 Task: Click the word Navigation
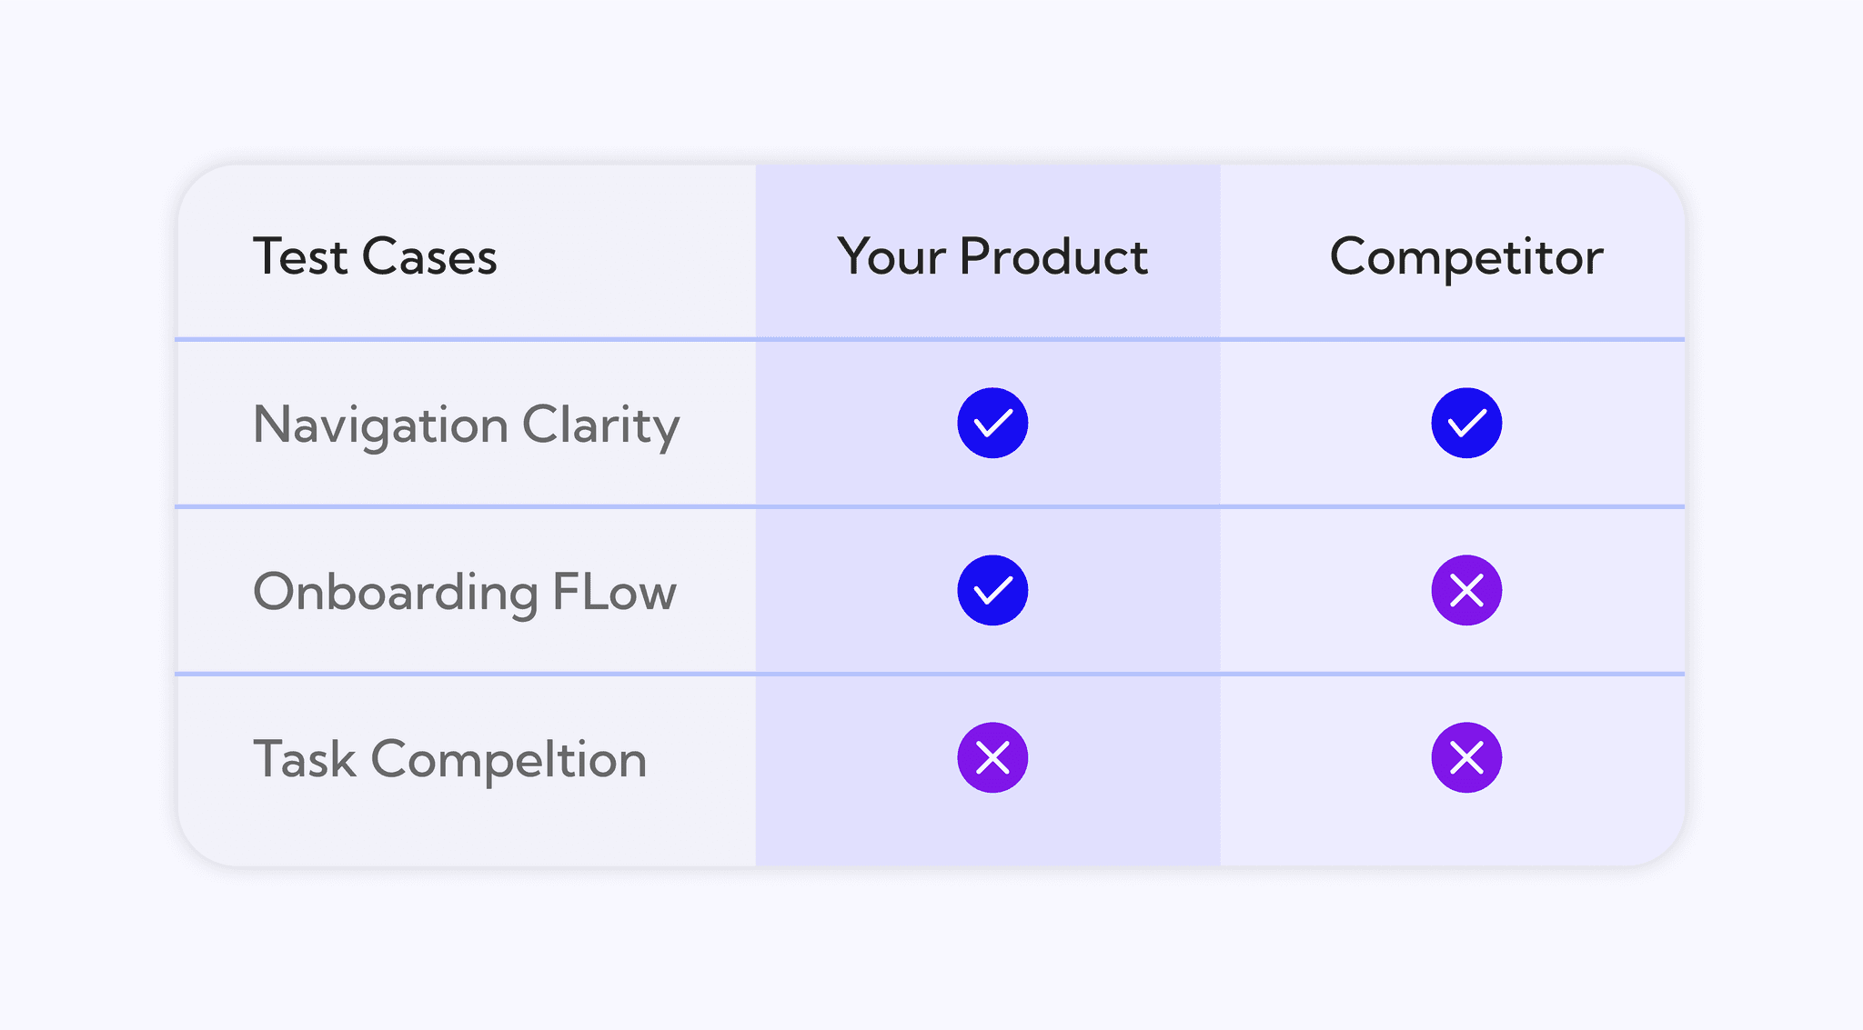(x=380, y=425)
